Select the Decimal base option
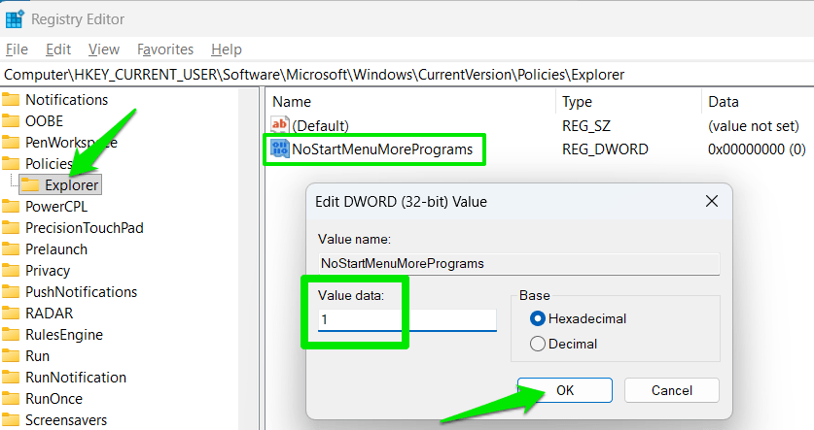Image resolution: width=814 pixels, height=430 pixels. 563,344
